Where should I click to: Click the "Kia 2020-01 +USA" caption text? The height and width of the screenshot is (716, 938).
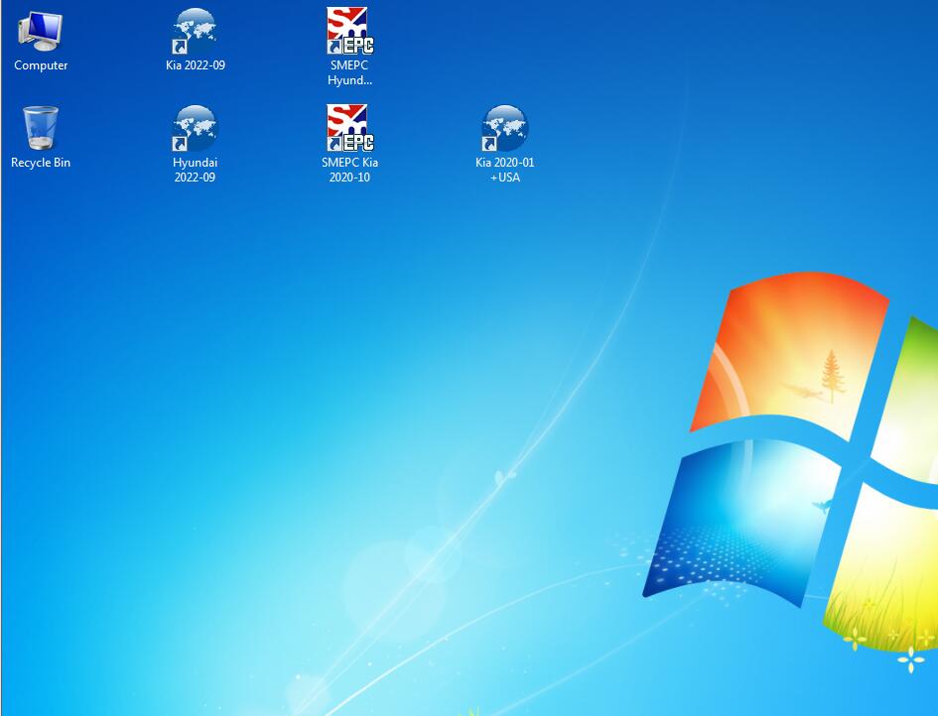505,170
